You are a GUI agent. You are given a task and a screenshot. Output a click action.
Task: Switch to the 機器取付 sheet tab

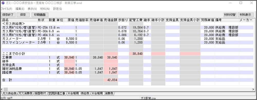pyautogui.click(x=40, y=93)
